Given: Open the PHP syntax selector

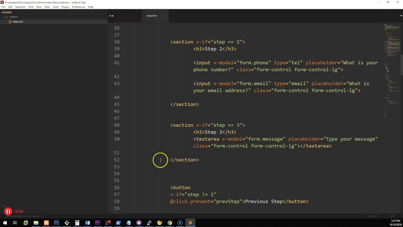Looking at the screenshot, I should 392,216.
